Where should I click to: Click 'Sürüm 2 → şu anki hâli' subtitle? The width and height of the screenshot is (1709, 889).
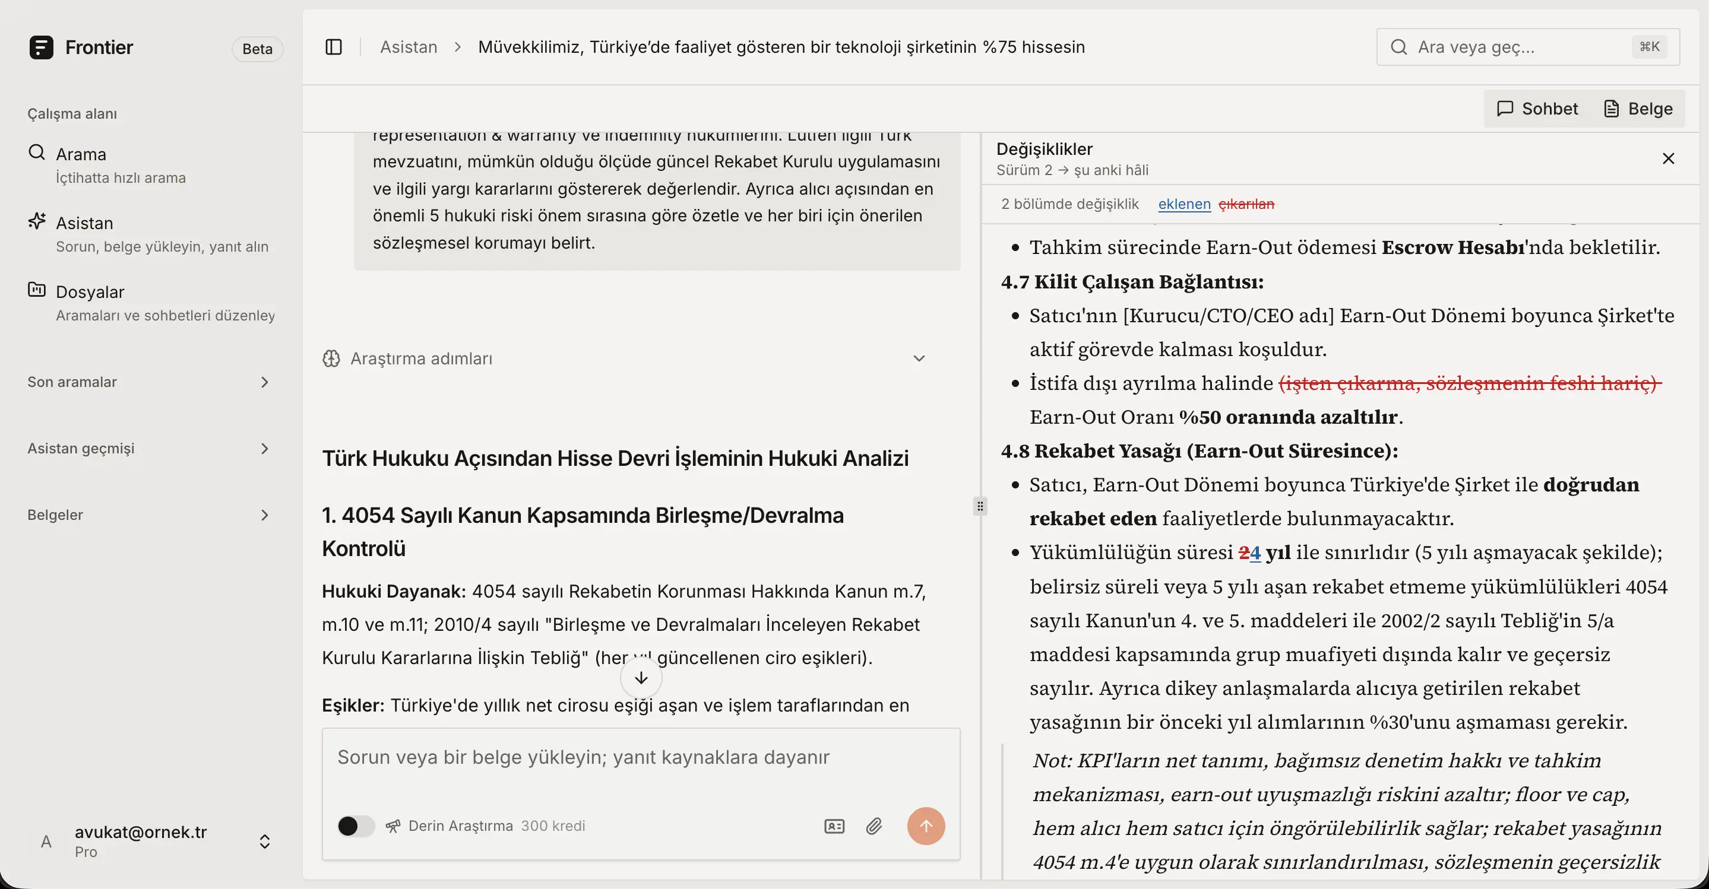click(1072, 170)
